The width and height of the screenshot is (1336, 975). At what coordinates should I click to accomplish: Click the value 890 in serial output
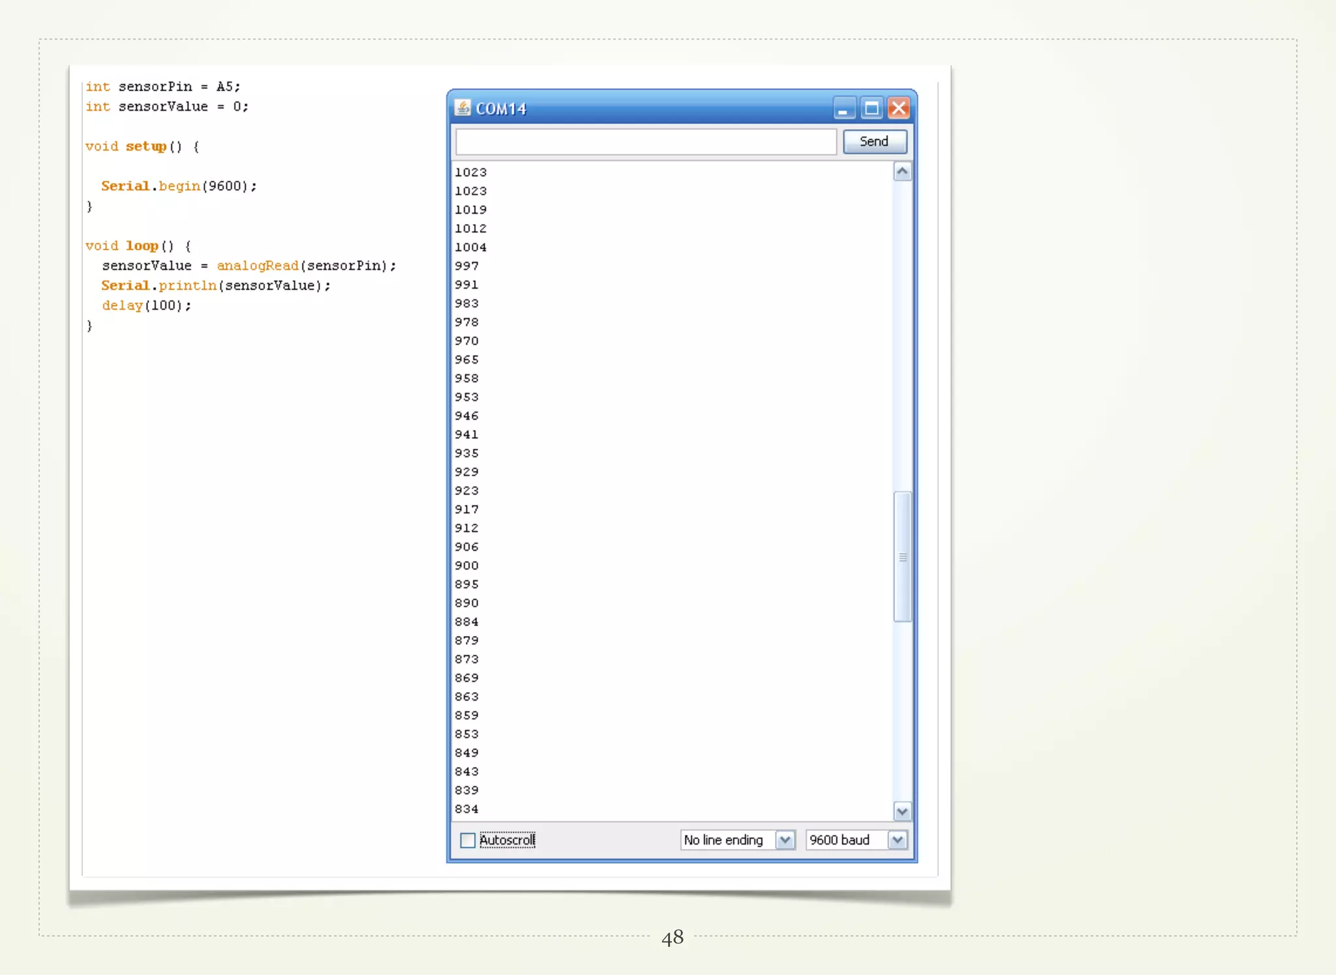(x=467, y=604)
